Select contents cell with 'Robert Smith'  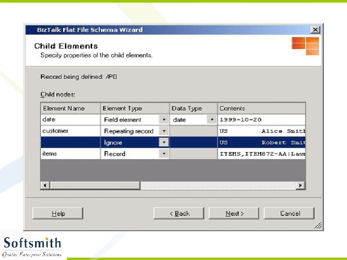point(262,143)
